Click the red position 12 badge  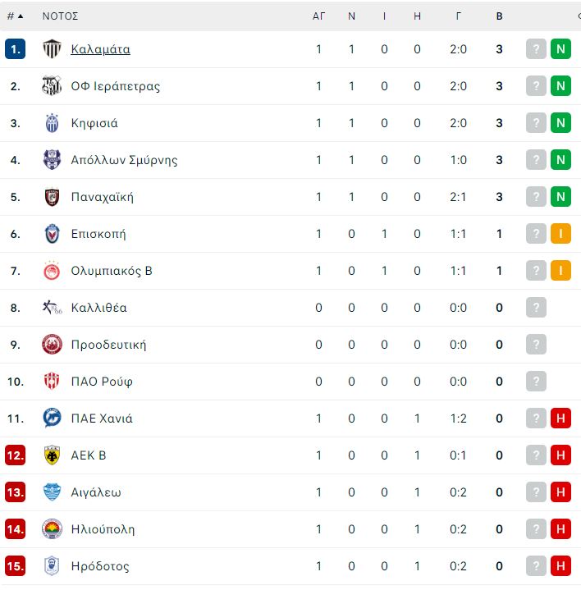click(x=15, y=455)
